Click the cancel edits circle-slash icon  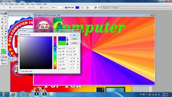[96, 8]
